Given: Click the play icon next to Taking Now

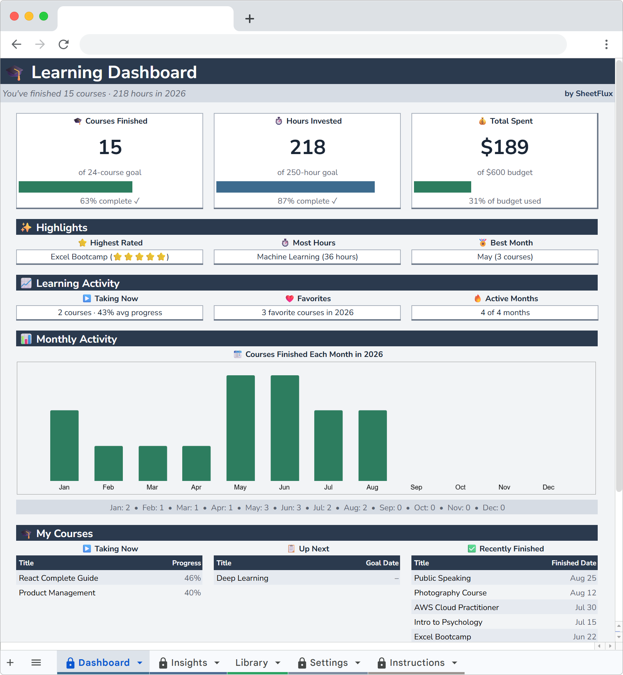Looking at the screenshot, I should click(87, 298).
